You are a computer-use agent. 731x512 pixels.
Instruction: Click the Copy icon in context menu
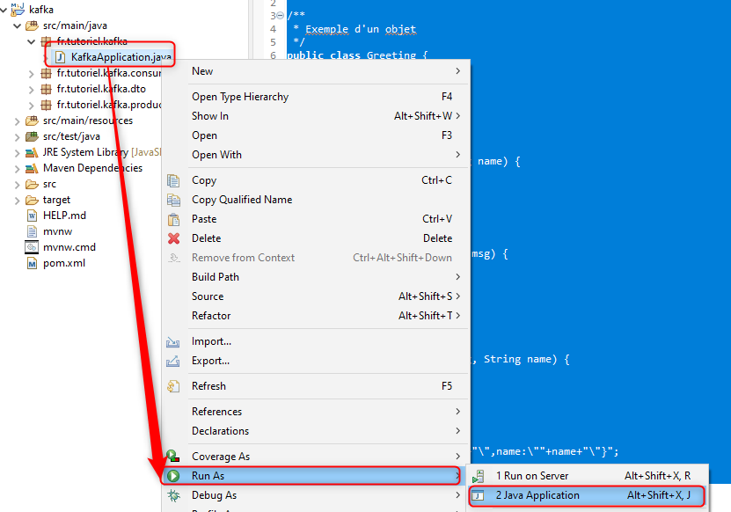174,180
